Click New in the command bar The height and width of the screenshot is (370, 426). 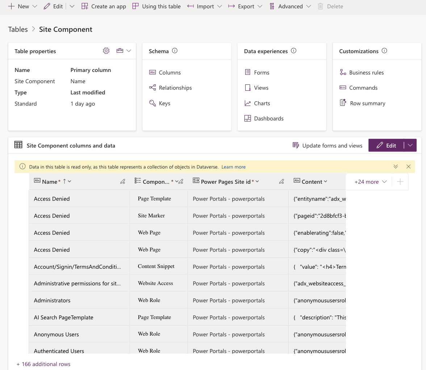pos(18,6)
